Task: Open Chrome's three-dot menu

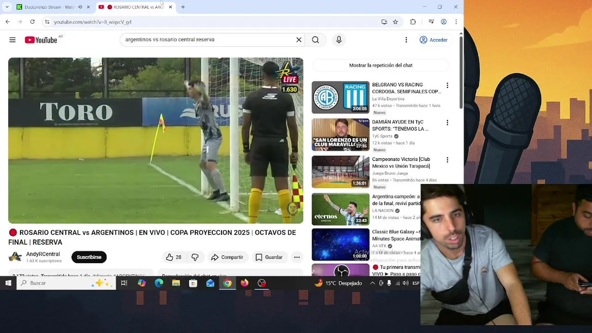Action: point(456,22)
